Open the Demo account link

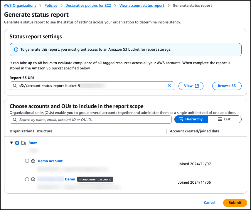pos(50,161)
